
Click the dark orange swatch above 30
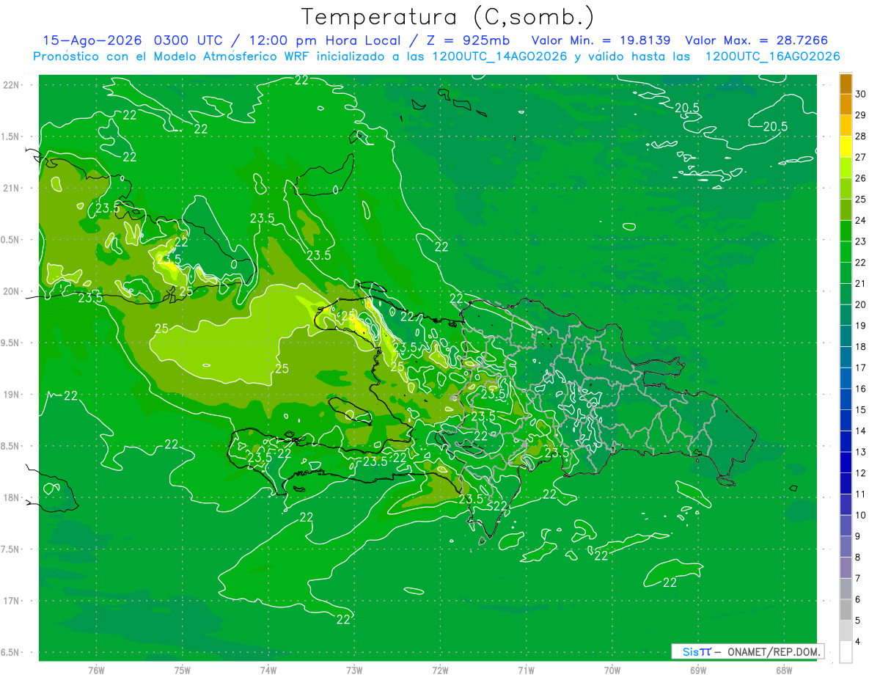[x=846, y=84]
